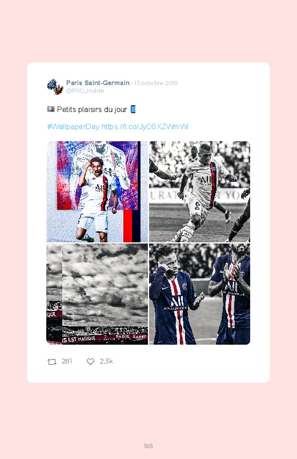297x459 pixels.
Task: Click the phone emoji after the text
Action: [x=133, y=109]
